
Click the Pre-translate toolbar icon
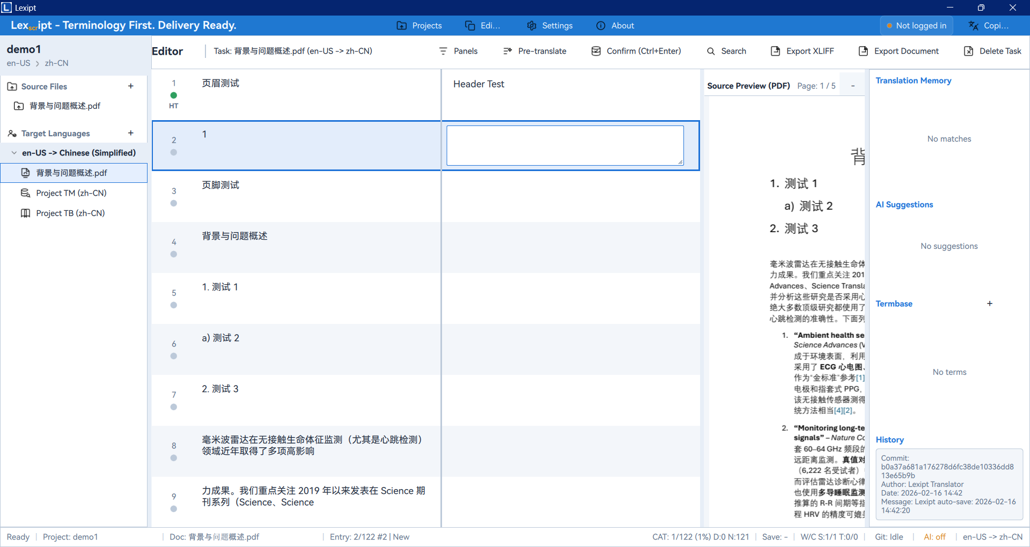507,51
